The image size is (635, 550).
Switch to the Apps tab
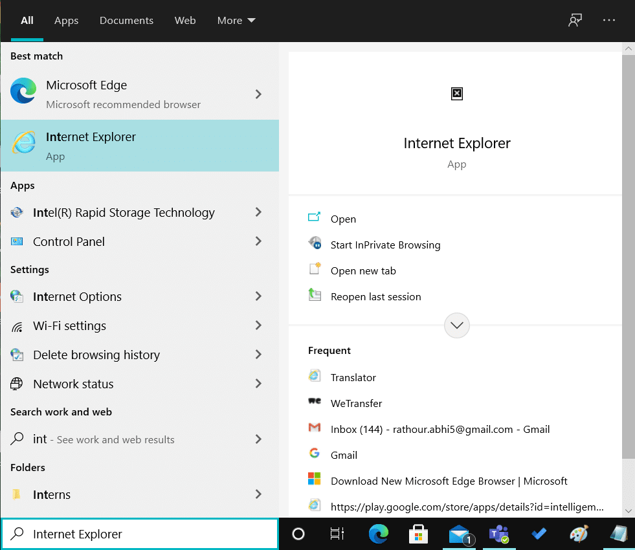[66, 20]
